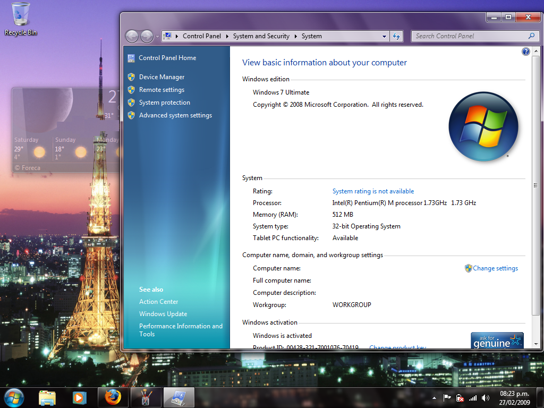This screenshot has height=408, width=544.
Task: Open Performance Information and Tools
Action: [181, 330]
